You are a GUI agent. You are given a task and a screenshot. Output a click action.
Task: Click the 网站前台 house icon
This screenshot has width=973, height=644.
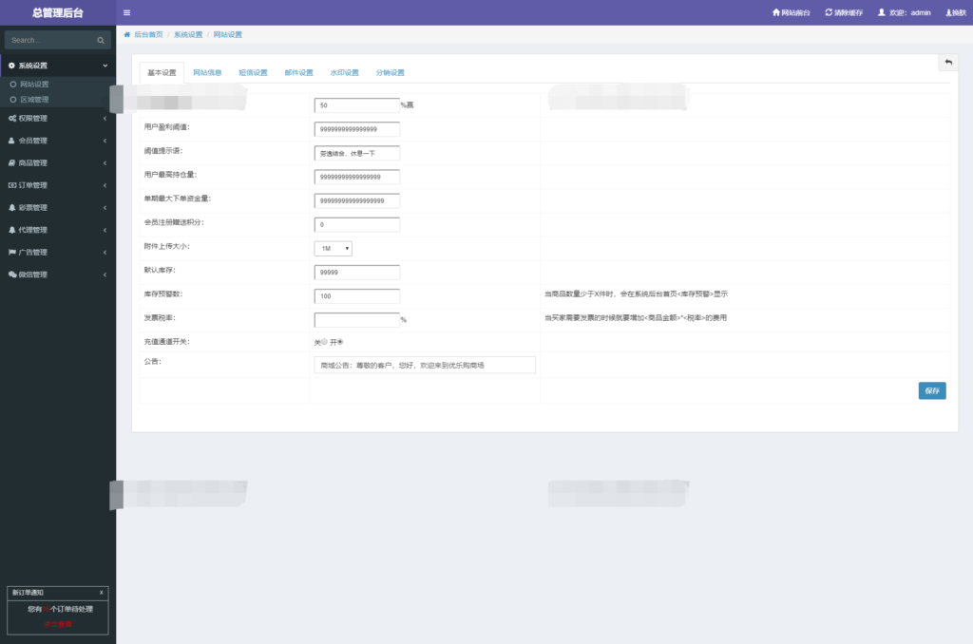point(775,12)
